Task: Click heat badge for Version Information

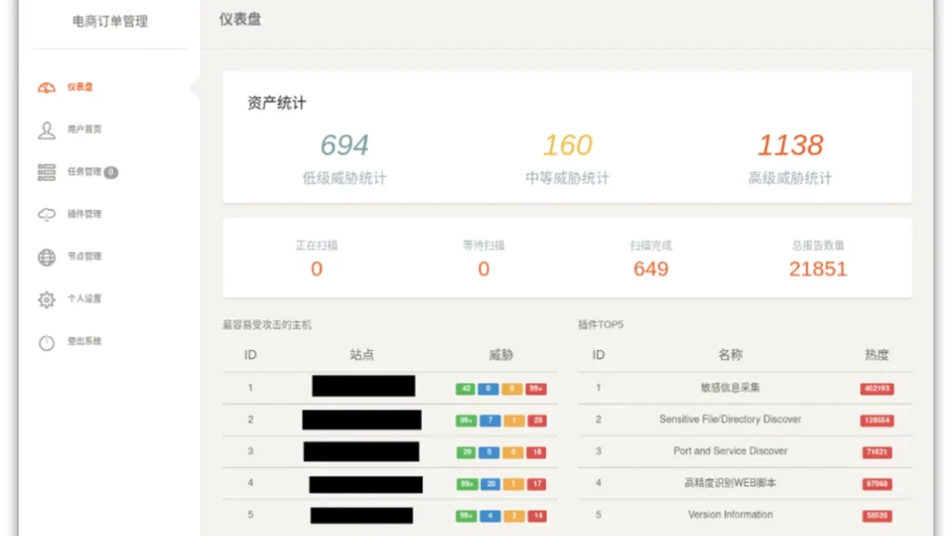Action: (877, 516)
